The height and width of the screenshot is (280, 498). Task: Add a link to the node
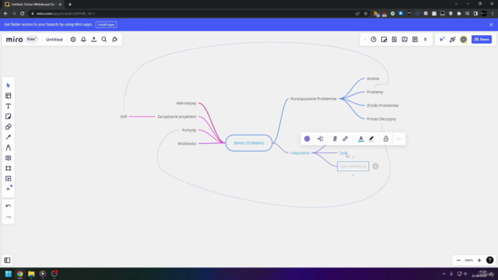[x=345, y=138]
